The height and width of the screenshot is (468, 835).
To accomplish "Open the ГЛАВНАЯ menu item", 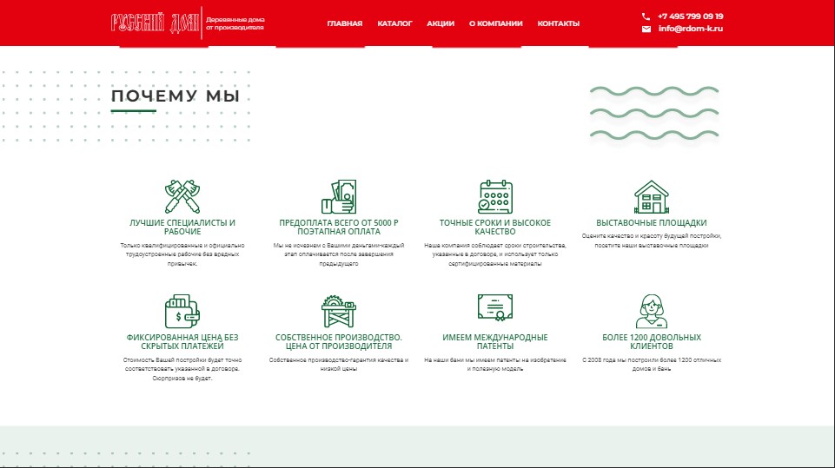I will (x=345, y=23).
